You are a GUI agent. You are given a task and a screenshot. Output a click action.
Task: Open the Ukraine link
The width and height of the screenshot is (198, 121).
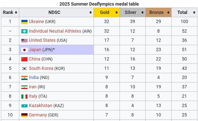(36, 22)
